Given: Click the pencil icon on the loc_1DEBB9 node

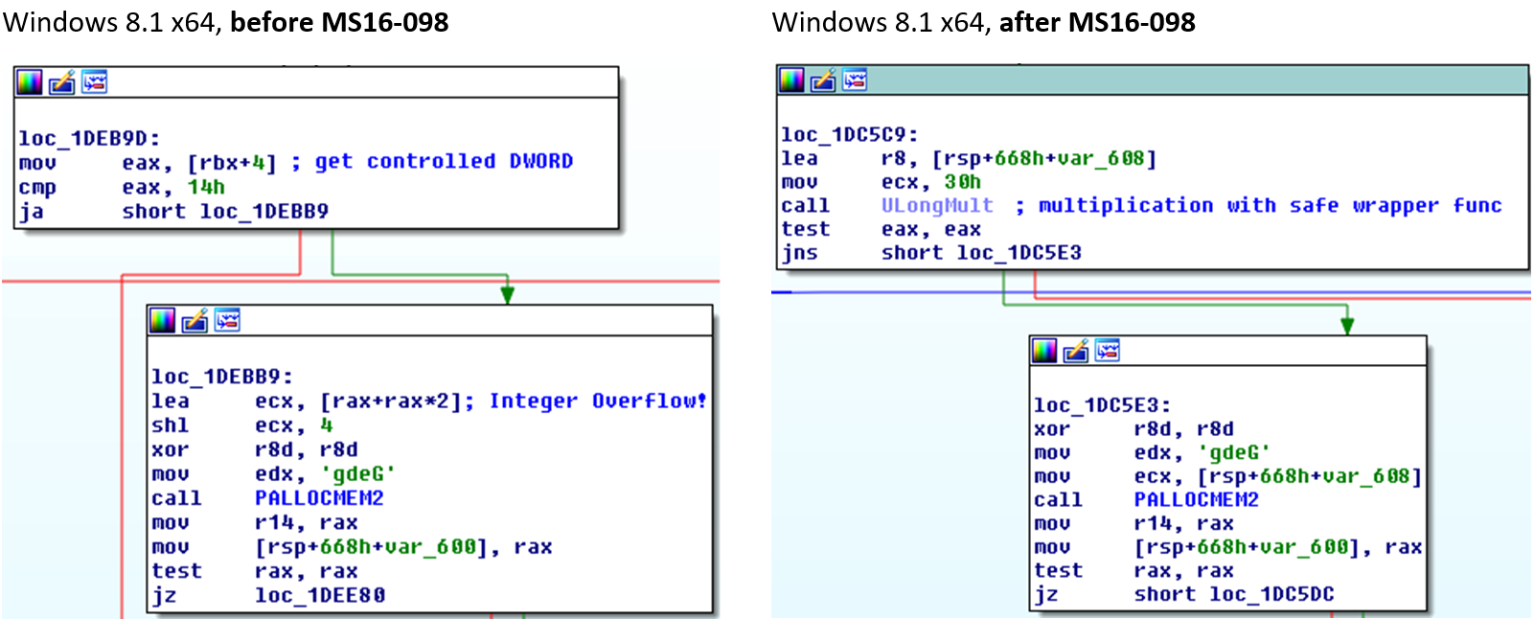Looking at the screenshot, I should pyautogui.click(x=195, y=321).
